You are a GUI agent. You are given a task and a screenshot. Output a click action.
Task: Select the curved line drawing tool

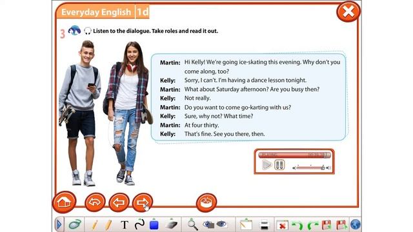click(x=139, y=224)
